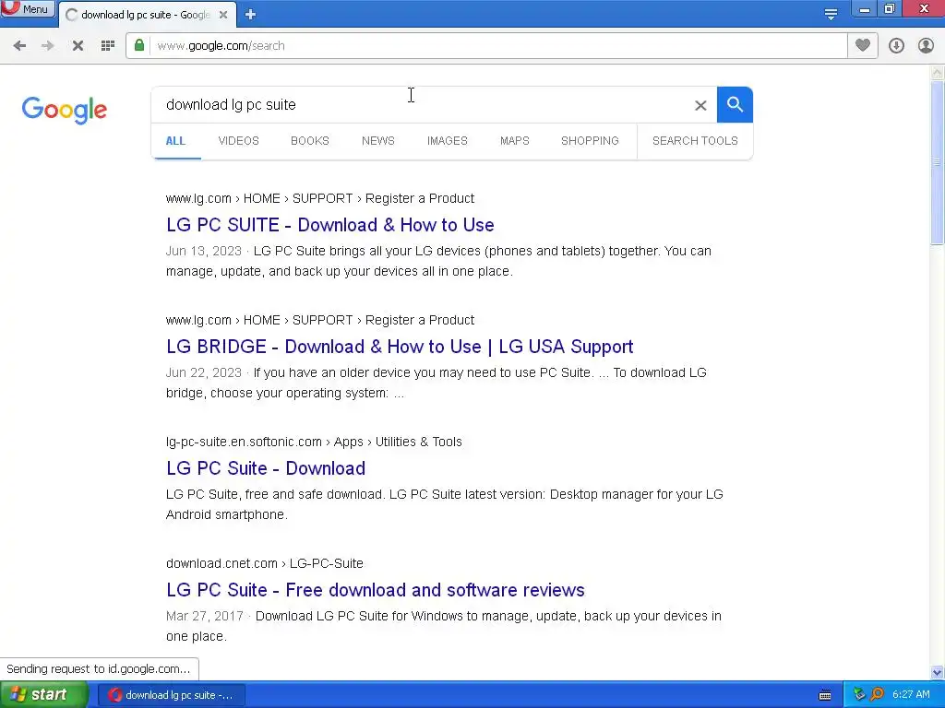Stop loading the page

coord(78,46)
